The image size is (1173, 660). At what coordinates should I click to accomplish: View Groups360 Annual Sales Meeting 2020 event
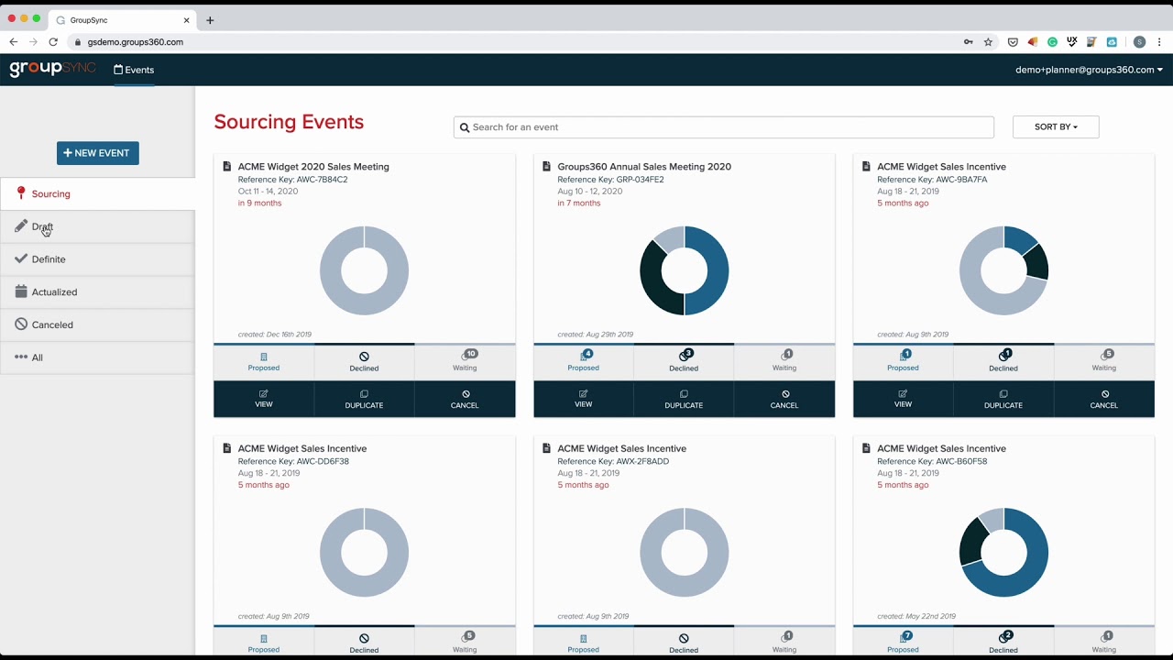(584, 399)
